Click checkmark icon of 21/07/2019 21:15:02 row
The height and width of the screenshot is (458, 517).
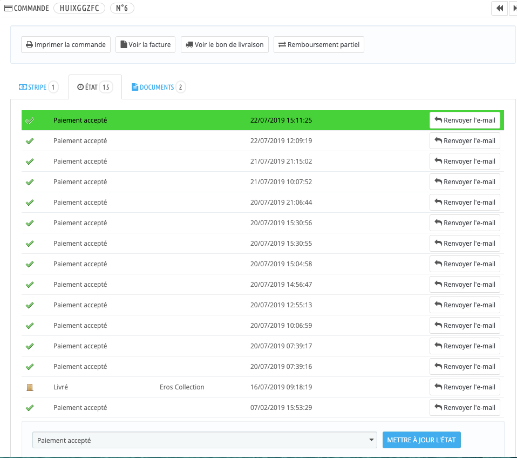30,161
